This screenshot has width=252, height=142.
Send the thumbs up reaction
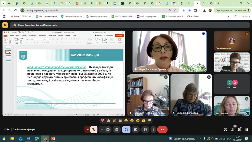pyautogui.click(x=108, y=120)
